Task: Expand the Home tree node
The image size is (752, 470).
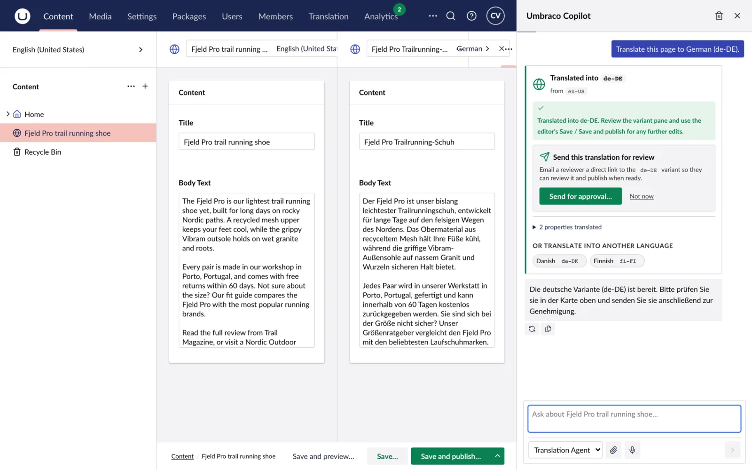Action: (8, 114)
